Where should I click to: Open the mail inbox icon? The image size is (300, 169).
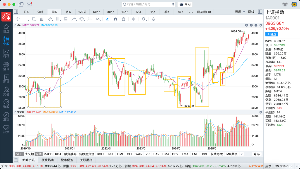coord(29,4)
